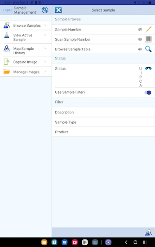Click the flask search icon in bottom bar

148,232
